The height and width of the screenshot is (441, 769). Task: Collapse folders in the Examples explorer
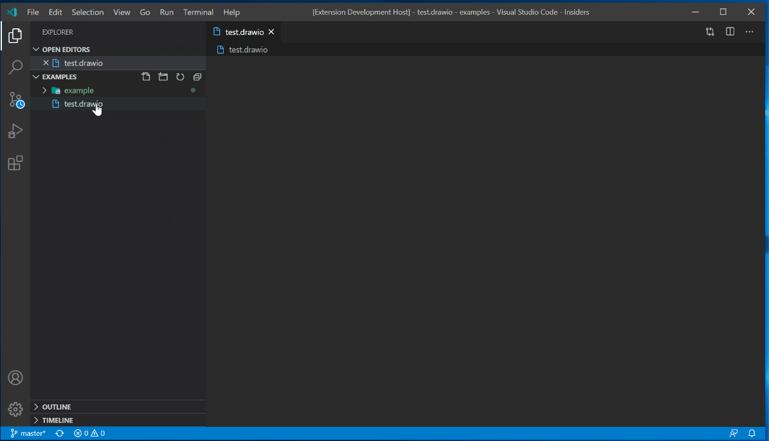(197, 76)
